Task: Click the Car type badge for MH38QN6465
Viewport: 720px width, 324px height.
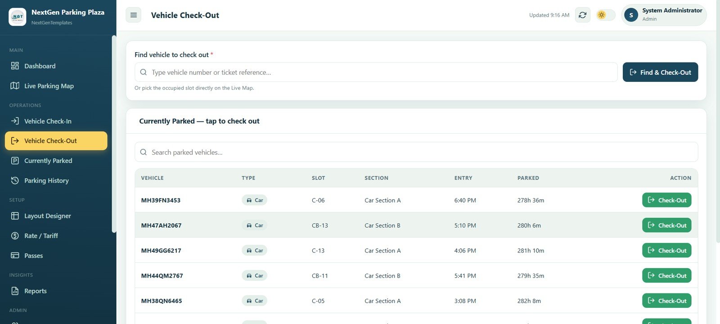Action: [254, 301]
